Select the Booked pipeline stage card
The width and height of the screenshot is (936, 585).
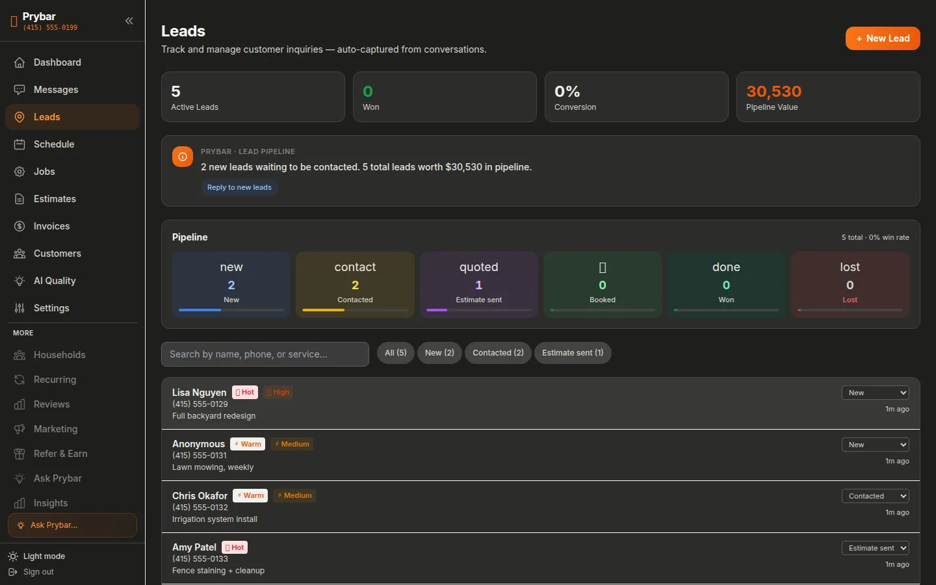[x=603, y=285]
